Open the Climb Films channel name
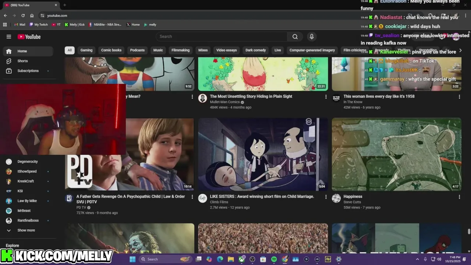Image resolution: width=471 pixels, height=265 pixels. point(219,202)
